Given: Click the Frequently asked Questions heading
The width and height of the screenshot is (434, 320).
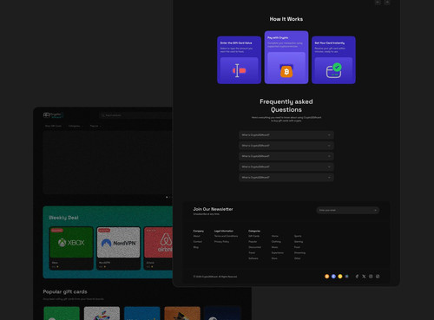Looking at the screenshot, I should [286, 106].
